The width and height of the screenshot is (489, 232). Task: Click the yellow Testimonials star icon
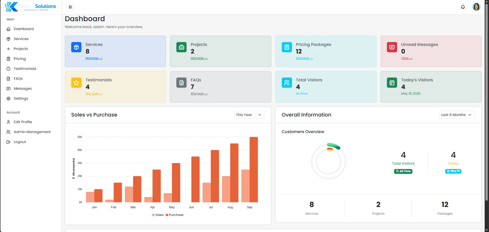coord(76,83)
